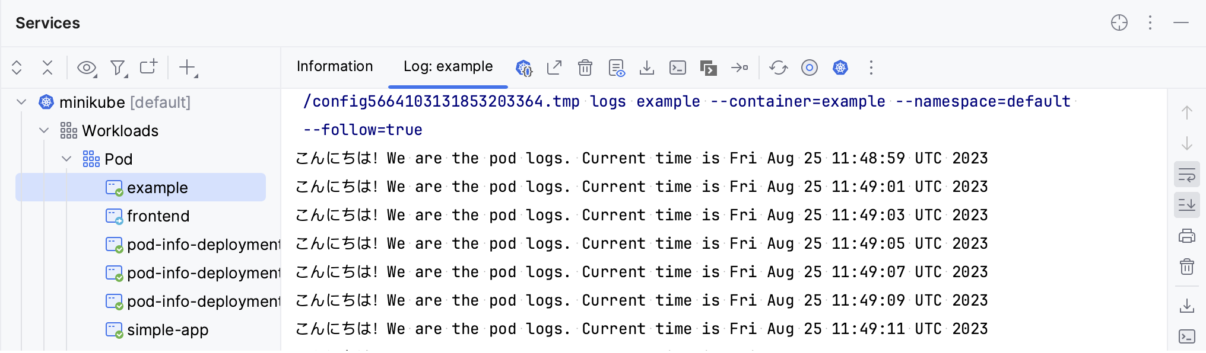Switch to the Information tab
Viewport: 1206px width, 353px height.
click(x=335, y=66)
